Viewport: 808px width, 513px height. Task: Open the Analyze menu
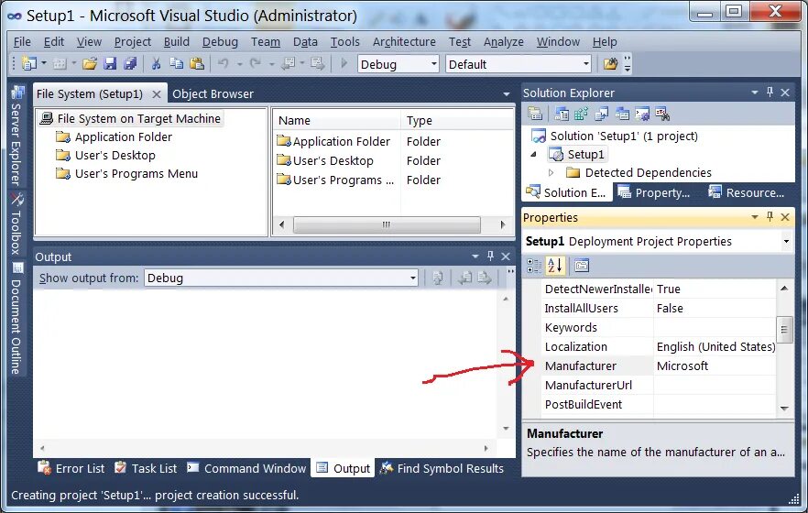[504, 42]
